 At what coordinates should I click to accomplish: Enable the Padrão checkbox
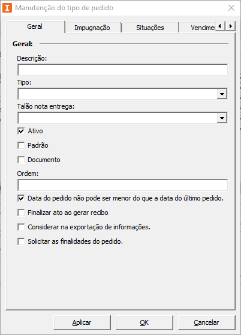tap(21, 145)
